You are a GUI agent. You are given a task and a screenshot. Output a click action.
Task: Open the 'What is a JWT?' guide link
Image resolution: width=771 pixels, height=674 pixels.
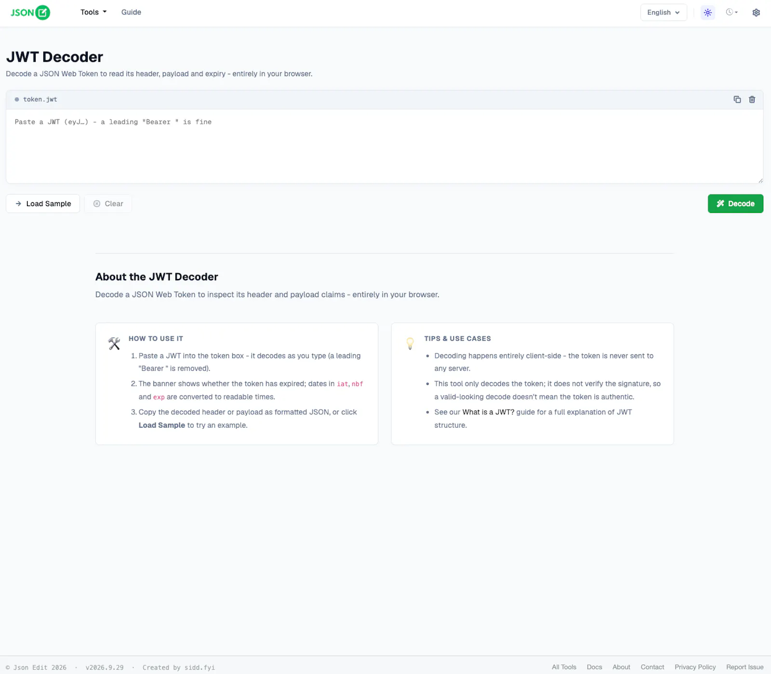coord(488,412)
